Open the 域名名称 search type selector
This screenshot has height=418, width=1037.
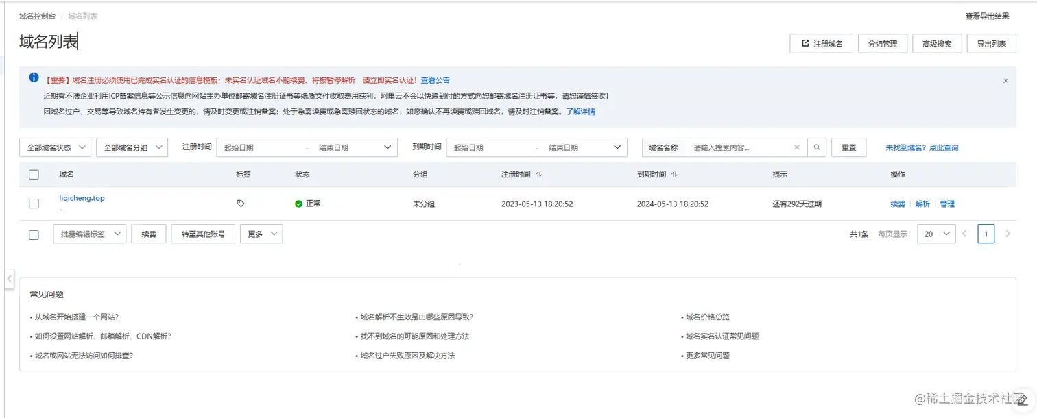tap(663, 147)
